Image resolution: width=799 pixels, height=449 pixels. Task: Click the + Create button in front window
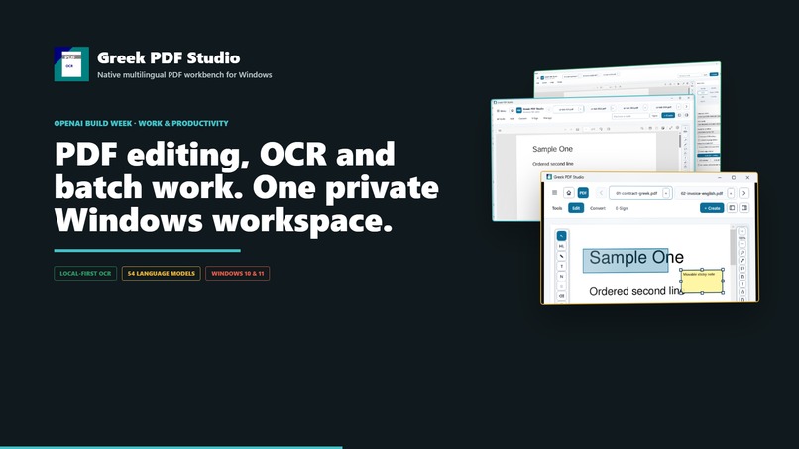712,208
